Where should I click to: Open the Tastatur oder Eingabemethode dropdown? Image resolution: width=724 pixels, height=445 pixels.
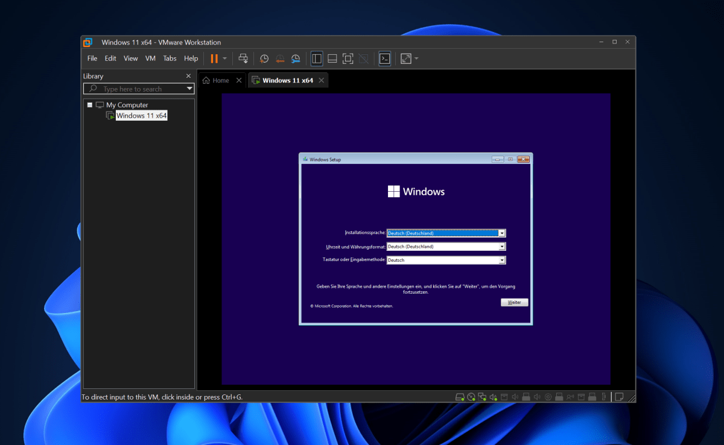click(501, 260)
